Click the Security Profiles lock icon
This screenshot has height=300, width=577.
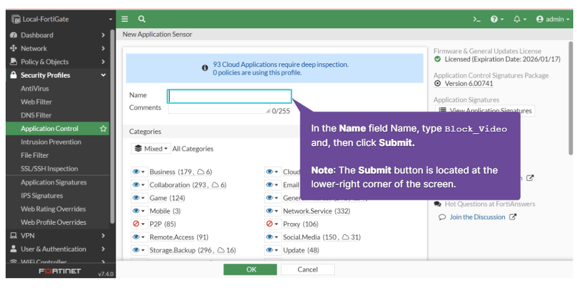point(14,75)
